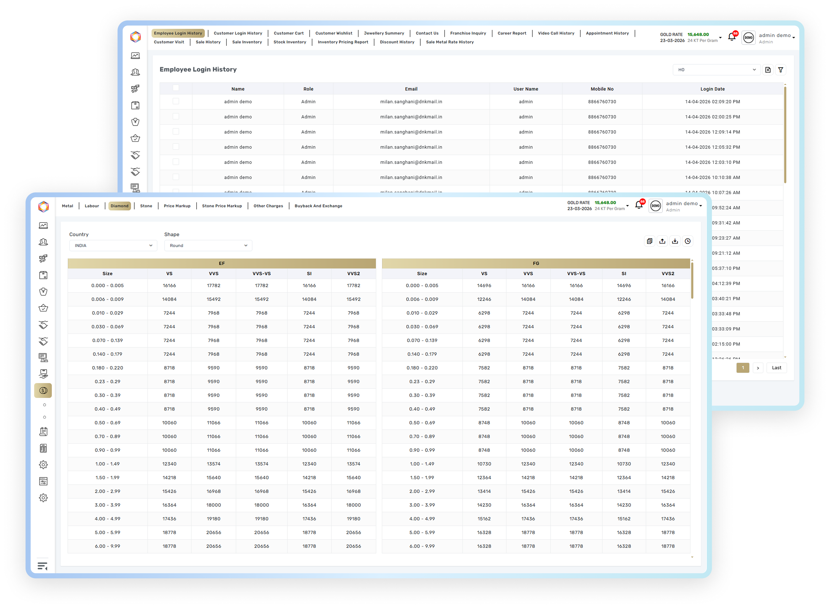Open the history clock icon in Diamond panel
Image resolution: width=830 pixels, height=609 pixels.
(x=688, y=241)
